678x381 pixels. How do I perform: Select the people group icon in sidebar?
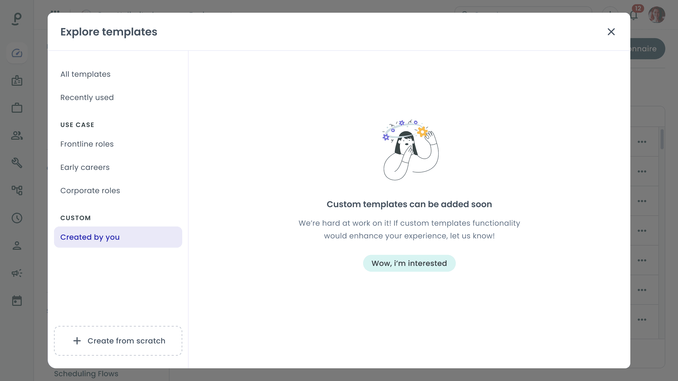point(17,135)
